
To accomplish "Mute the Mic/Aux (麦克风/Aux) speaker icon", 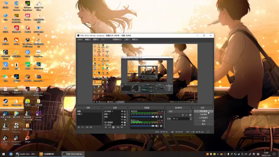I will point(157,126).
